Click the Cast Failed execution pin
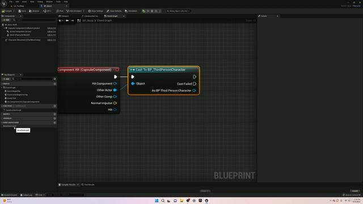This screenshot has height=204, width=363. 195,84
